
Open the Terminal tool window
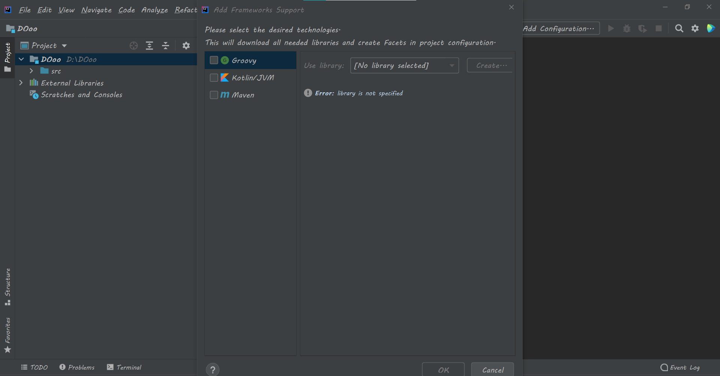coord(124,367)
